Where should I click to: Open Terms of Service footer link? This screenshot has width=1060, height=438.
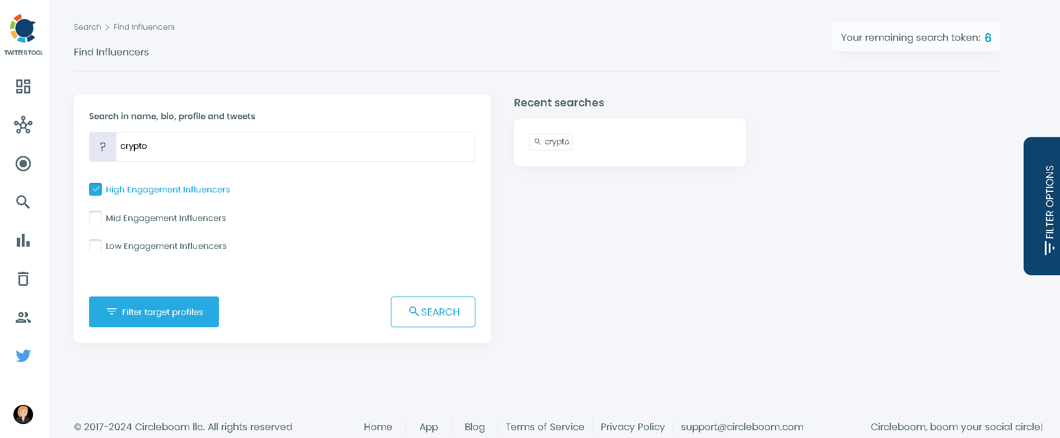(x=545, y=427)
